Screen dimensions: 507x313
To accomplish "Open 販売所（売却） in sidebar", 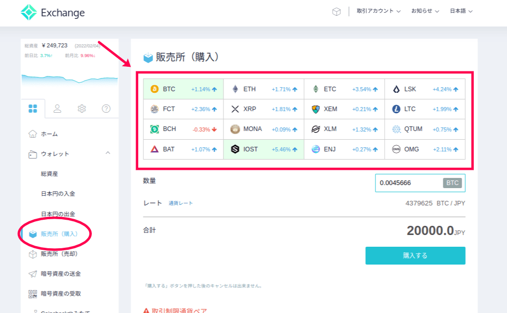I will click(59, 254).
